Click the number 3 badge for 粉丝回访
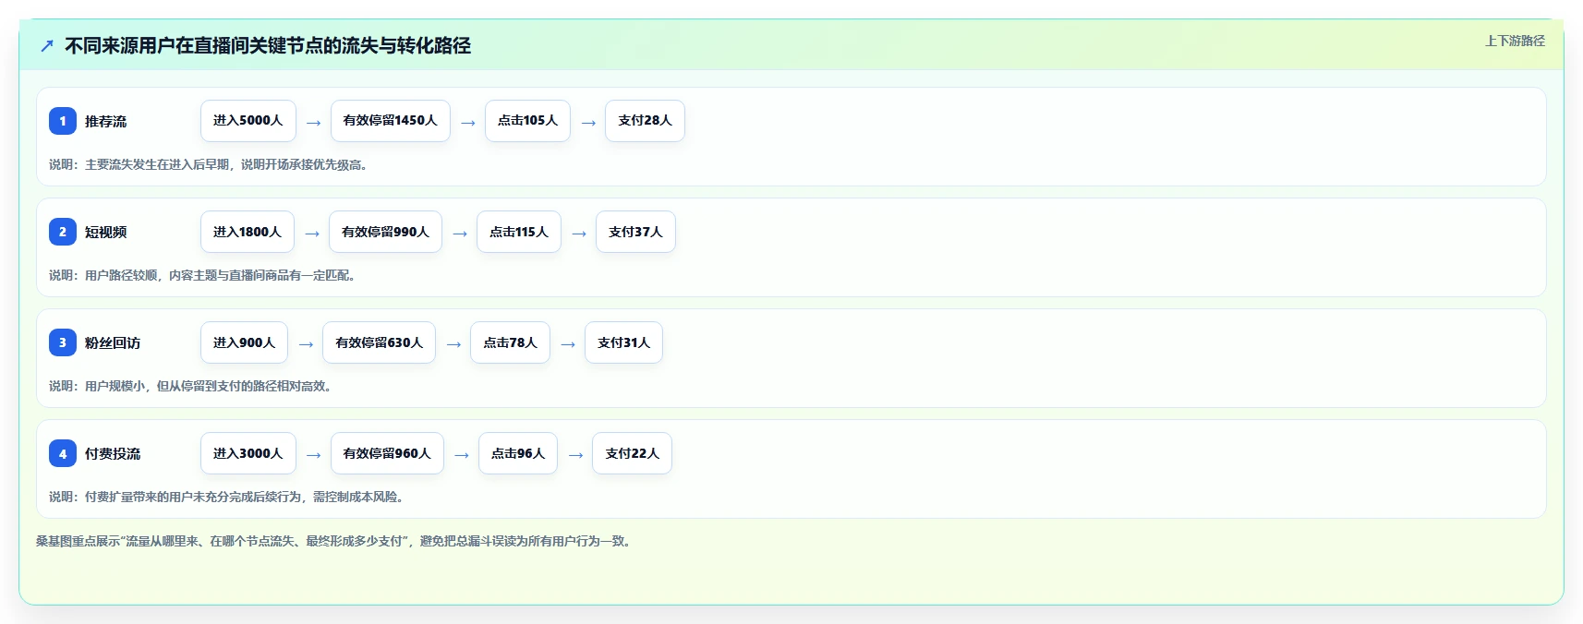1583x624 pixels. click(x=63, y=342)
